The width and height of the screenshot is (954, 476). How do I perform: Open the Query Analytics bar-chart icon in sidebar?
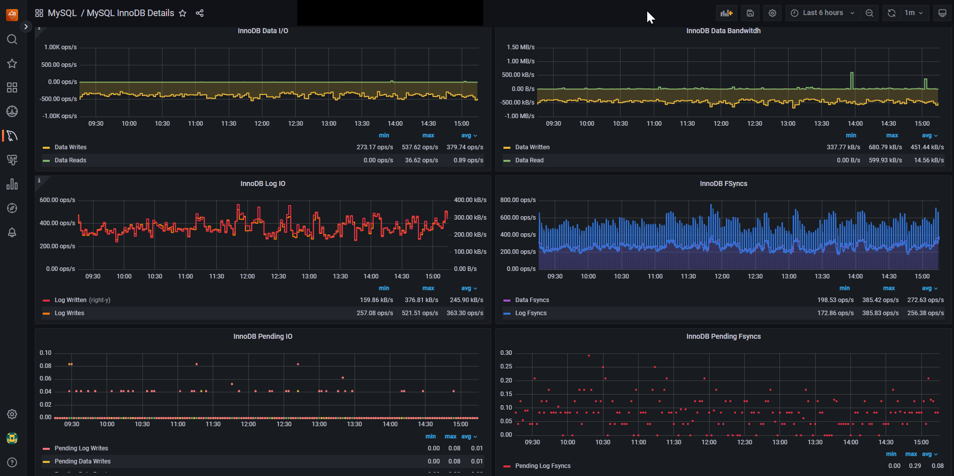[x=12, y=184]
